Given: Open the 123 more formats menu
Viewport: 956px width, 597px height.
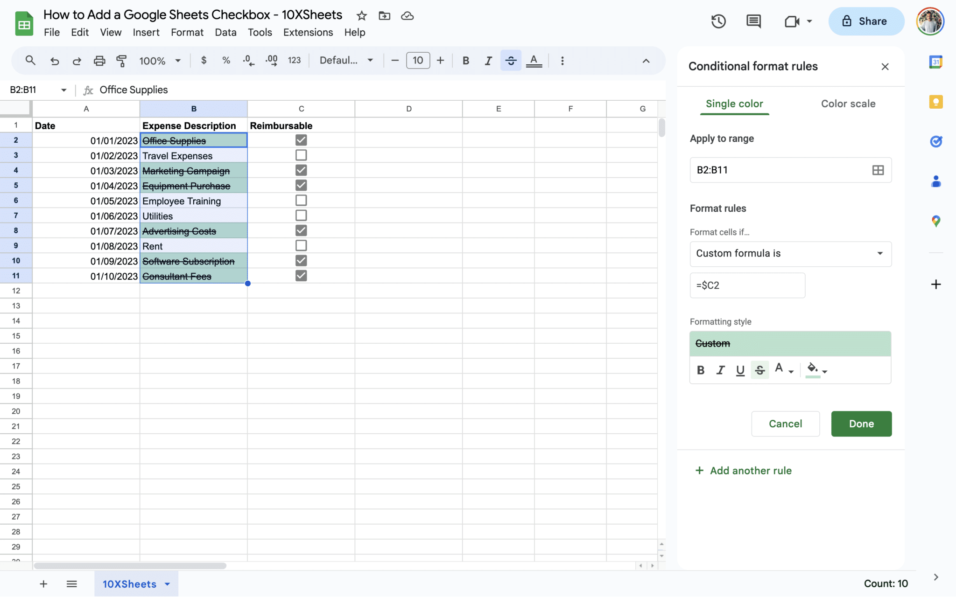Looking at the screenshot, I should coord(294,61).
